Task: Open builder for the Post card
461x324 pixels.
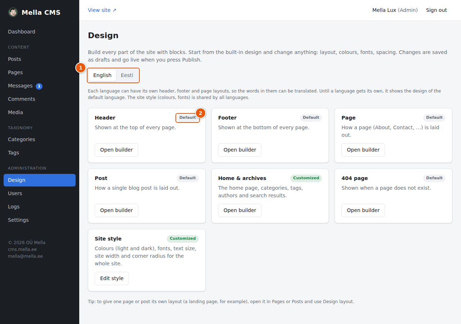Action: 116,210
